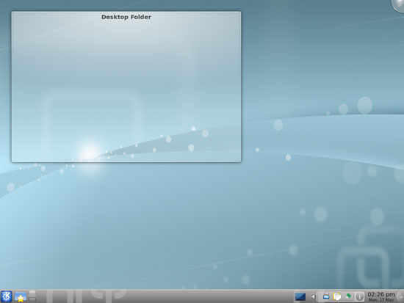Show notifications via the info icon

pos(359,297)
